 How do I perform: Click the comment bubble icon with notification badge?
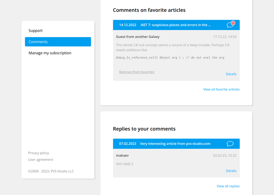tap(230, 25)
